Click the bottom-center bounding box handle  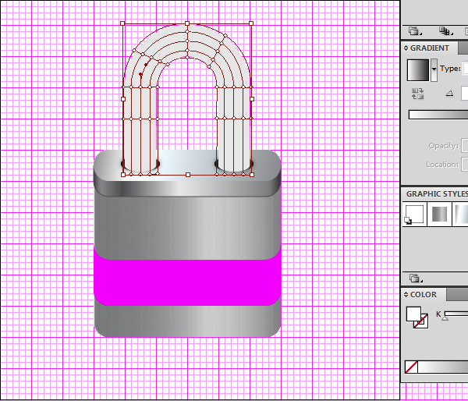(188, 175)
